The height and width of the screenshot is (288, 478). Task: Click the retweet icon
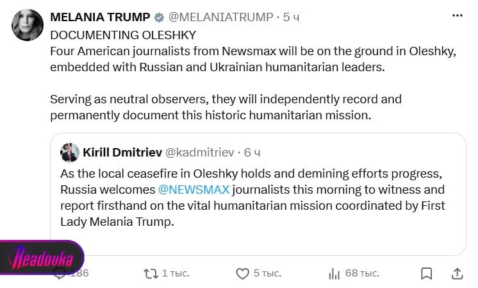click(151, 274)
